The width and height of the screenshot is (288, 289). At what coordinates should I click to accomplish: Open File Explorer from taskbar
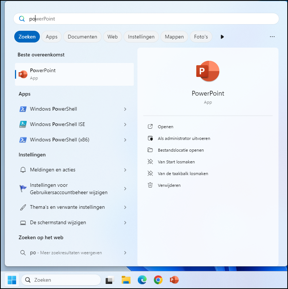click(x=126, y=280)
